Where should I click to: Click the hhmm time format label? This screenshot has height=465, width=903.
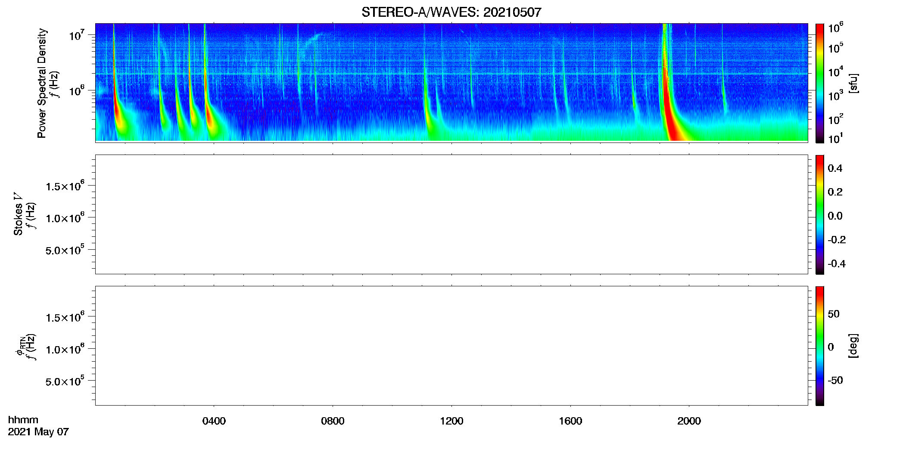(x=23, y=420)
